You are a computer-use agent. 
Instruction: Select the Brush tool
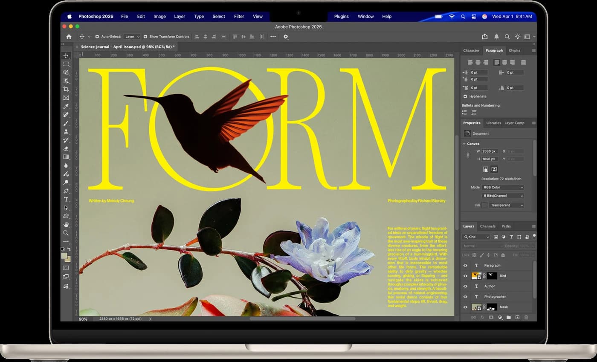[66, 123]
